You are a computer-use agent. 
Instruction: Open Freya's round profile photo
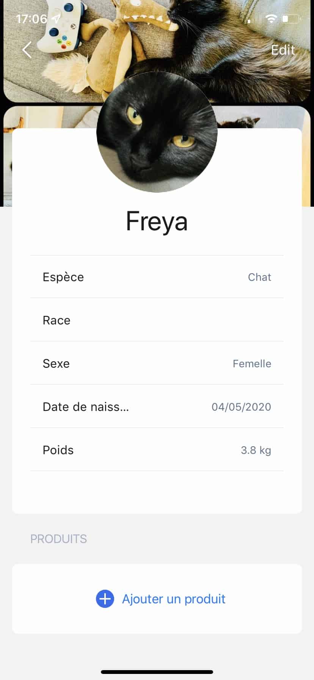click(157, 132)
